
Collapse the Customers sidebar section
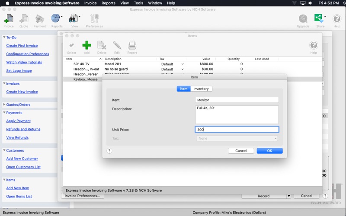[4, 150]
